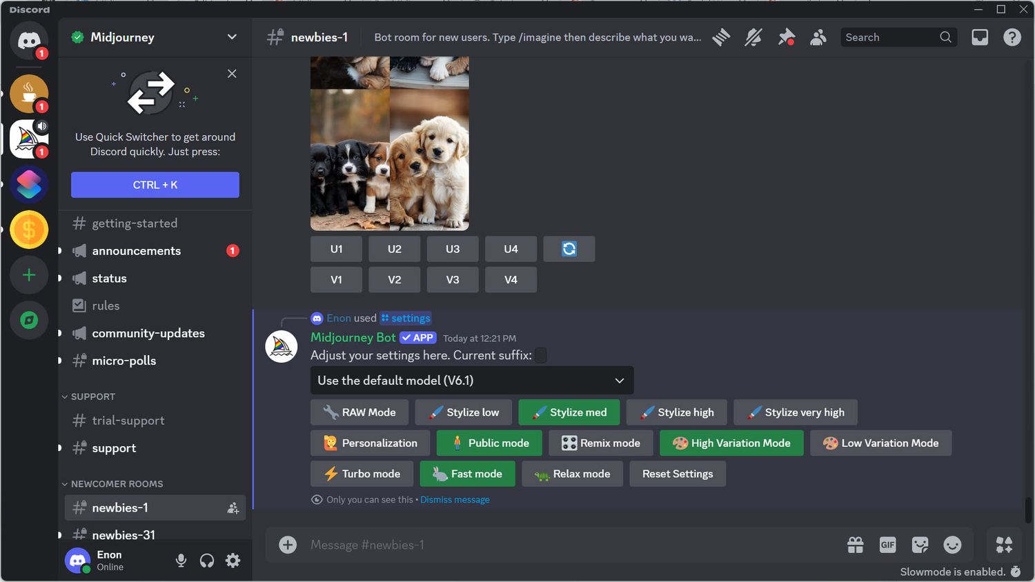Go to the getting-started channel
The width and height of the screenshot is (1035, 582).
[135, 223]
